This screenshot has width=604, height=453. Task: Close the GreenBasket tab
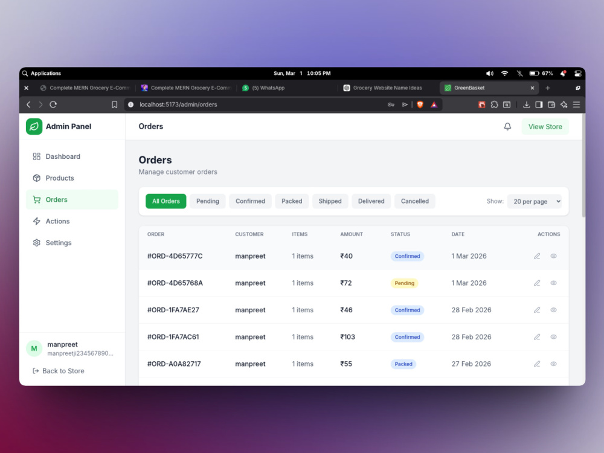pos(532,88)
